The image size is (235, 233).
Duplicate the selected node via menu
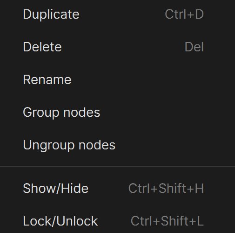[117, 14]
